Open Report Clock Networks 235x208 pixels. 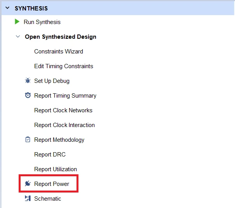63,110
